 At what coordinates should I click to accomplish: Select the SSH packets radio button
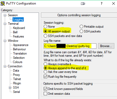pos(81,31)
